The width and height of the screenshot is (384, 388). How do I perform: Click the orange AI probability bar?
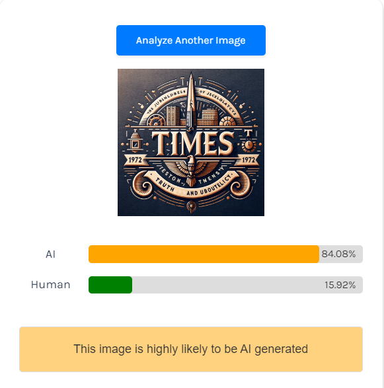(x=204, y=254)
